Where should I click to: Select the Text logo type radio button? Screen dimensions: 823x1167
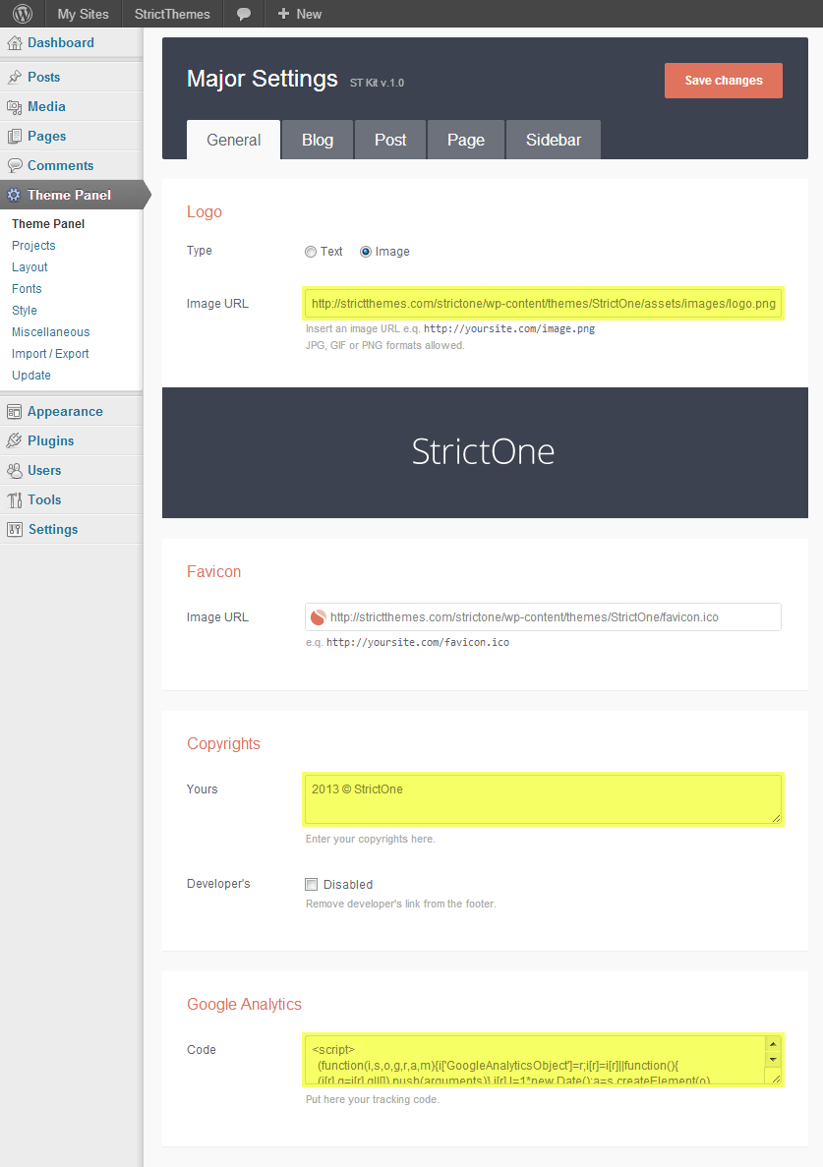tap(311, 252)
